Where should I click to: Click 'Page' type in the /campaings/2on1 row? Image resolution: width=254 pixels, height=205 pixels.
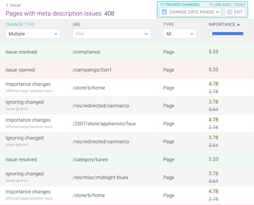click(x=169, y=70)
